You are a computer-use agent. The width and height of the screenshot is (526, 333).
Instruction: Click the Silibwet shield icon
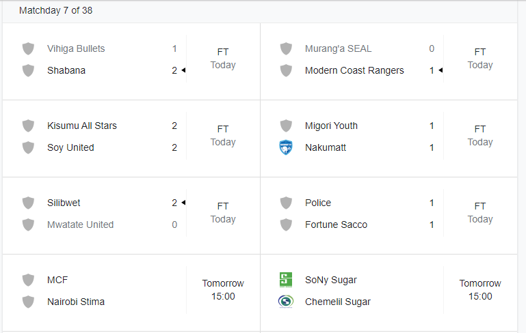click(x=28, y=203)
